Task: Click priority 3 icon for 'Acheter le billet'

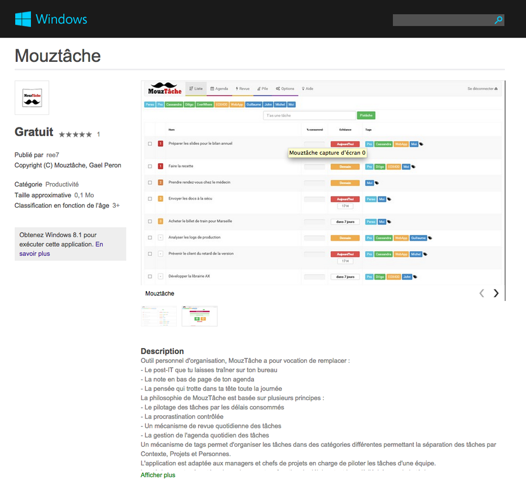Action: tap(161, 221)
